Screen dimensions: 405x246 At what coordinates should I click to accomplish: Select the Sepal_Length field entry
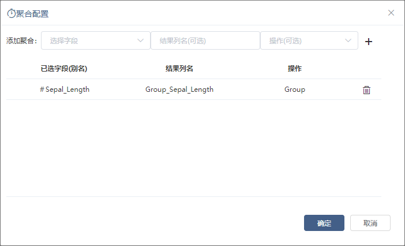(67, 90)
